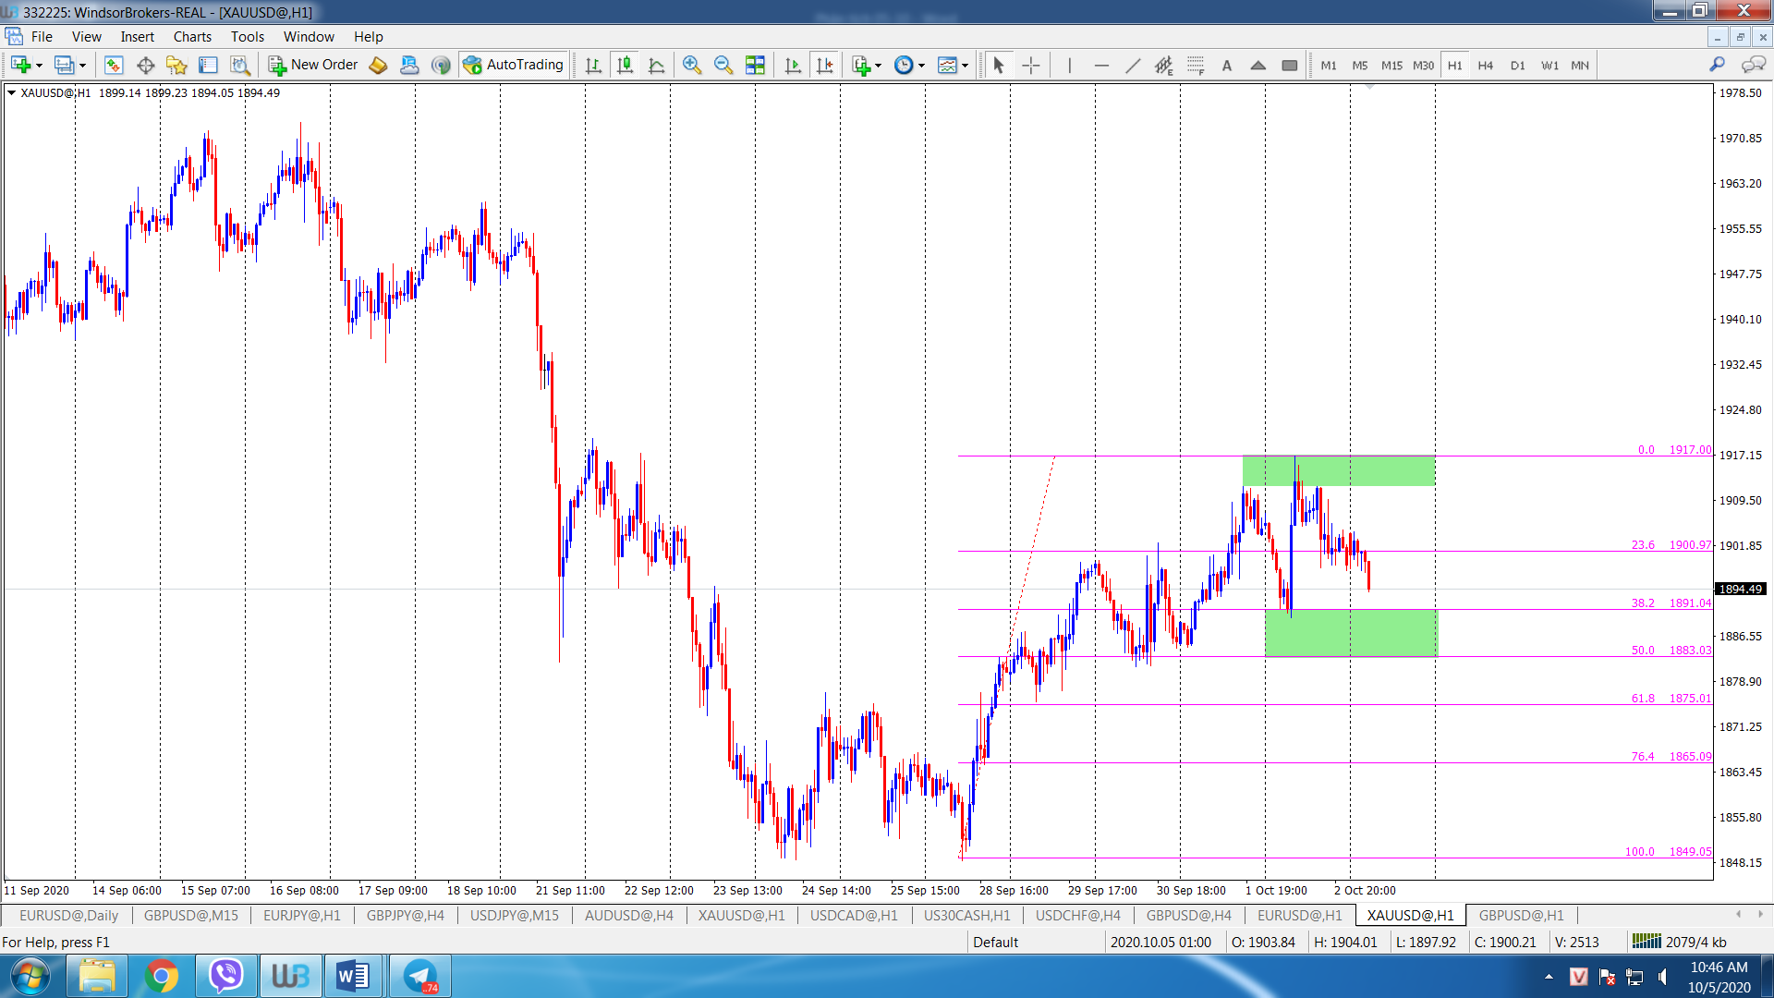Draw a rectangle shape
Image resolution: width=1774 pixels, height=998 pixels.
click(x=1289, y=65)
